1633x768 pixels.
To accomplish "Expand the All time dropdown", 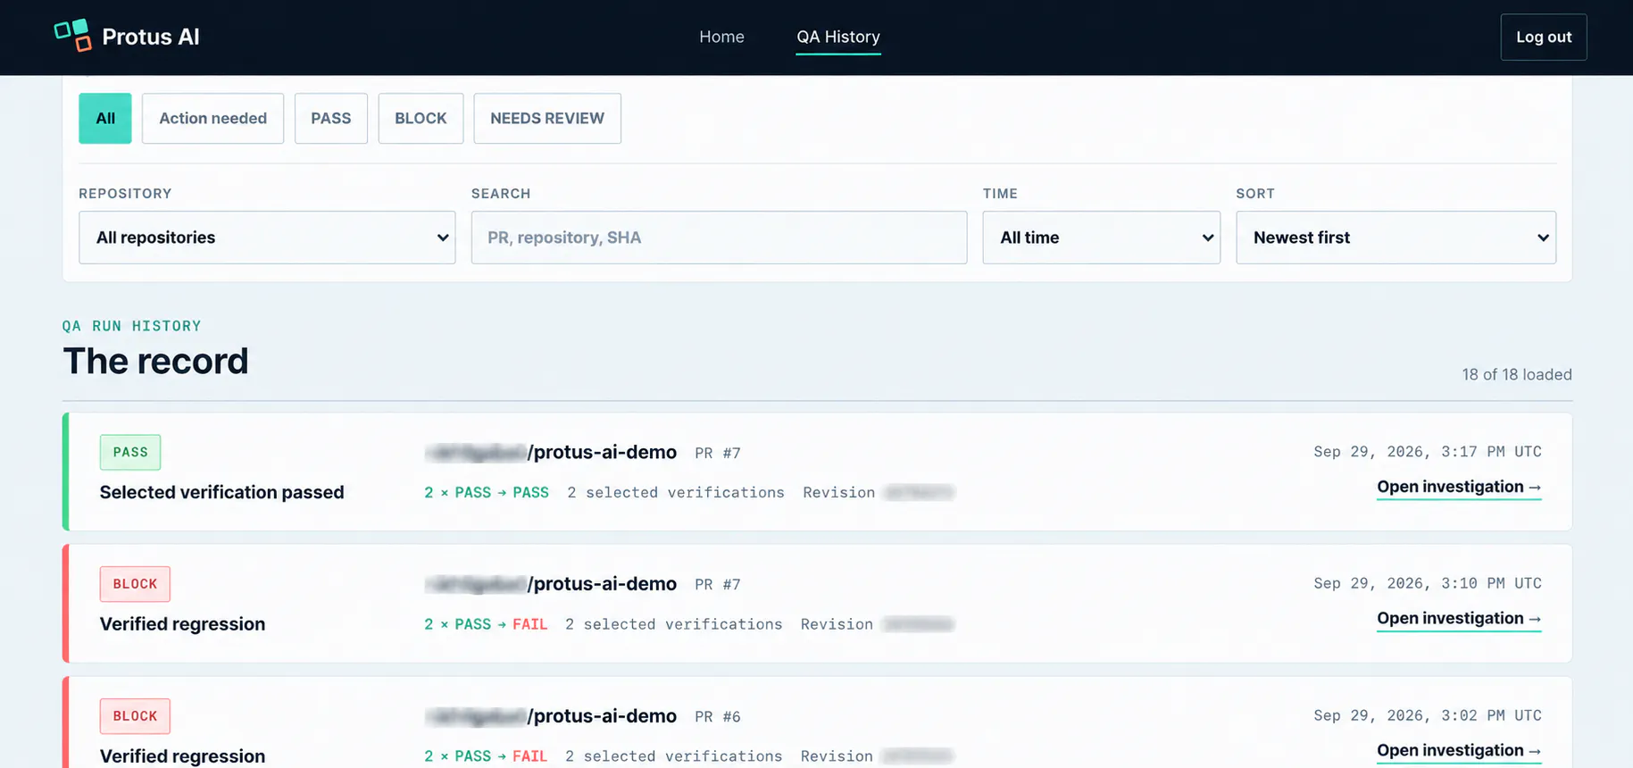I will click(x=1101, y=238).
